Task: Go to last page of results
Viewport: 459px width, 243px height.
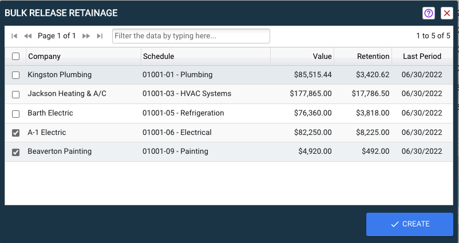Action: pos(100,36)
